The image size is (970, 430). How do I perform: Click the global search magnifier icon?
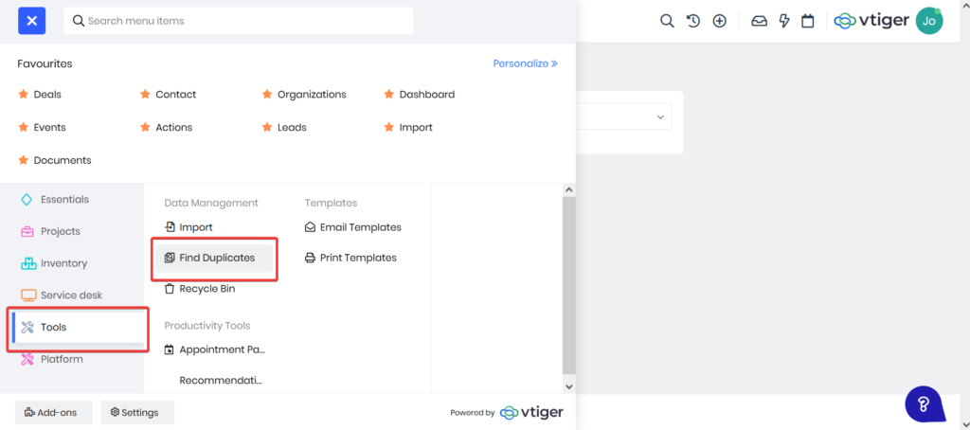click(667, 21)
